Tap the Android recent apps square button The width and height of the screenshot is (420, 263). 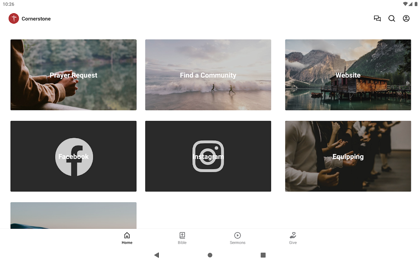pyautogui.click(x=263, y=255)
